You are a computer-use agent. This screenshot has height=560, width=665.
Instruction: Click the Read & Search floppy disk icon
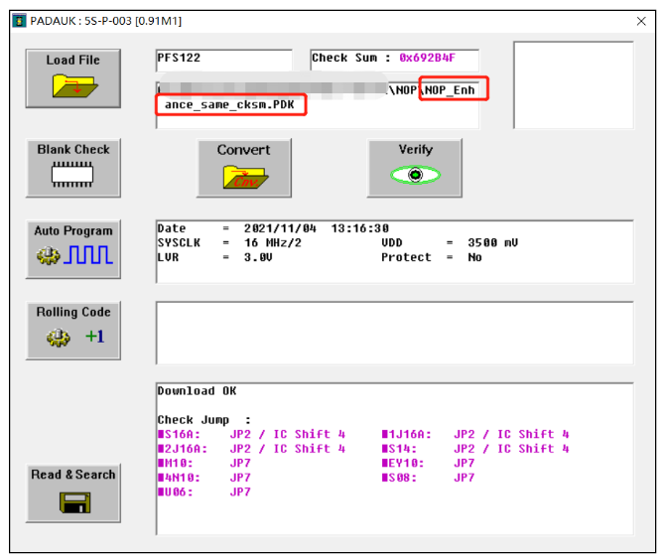click(x=73, y=502)
